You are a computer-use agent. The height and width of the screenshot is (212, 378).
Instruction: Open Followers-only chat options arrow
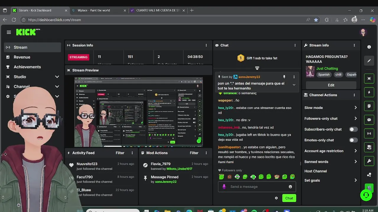tap(356, 119)
